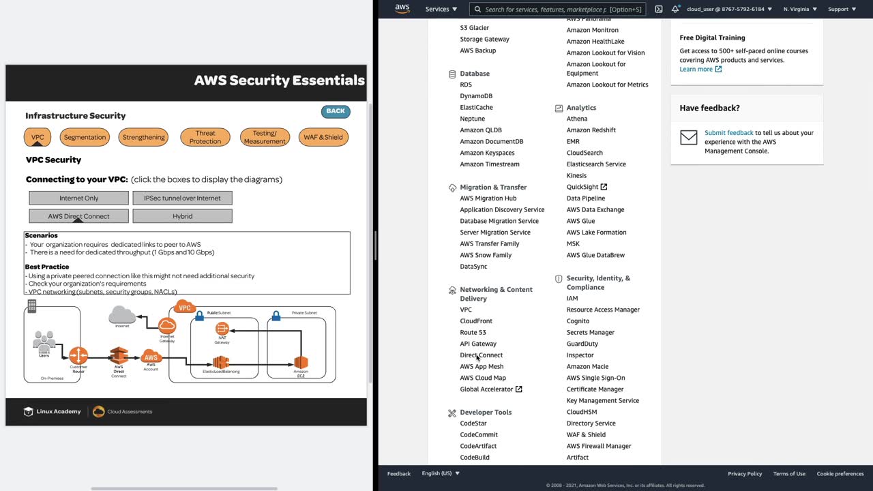Click the Networking & Content Delivery icon
873x491 pixels.
[452, 291]
